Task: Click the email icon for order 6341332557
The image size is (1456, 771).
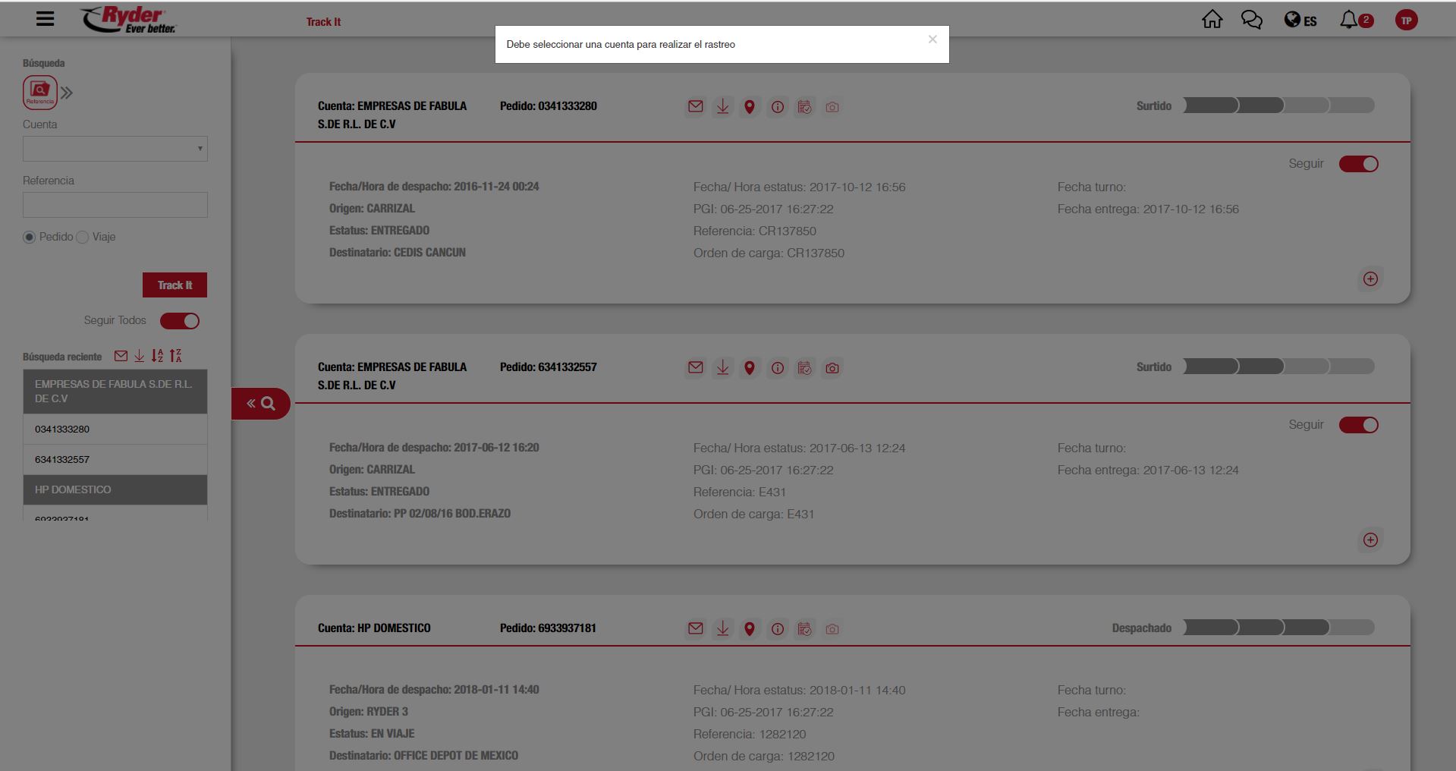Action: (x=695, y=368)
